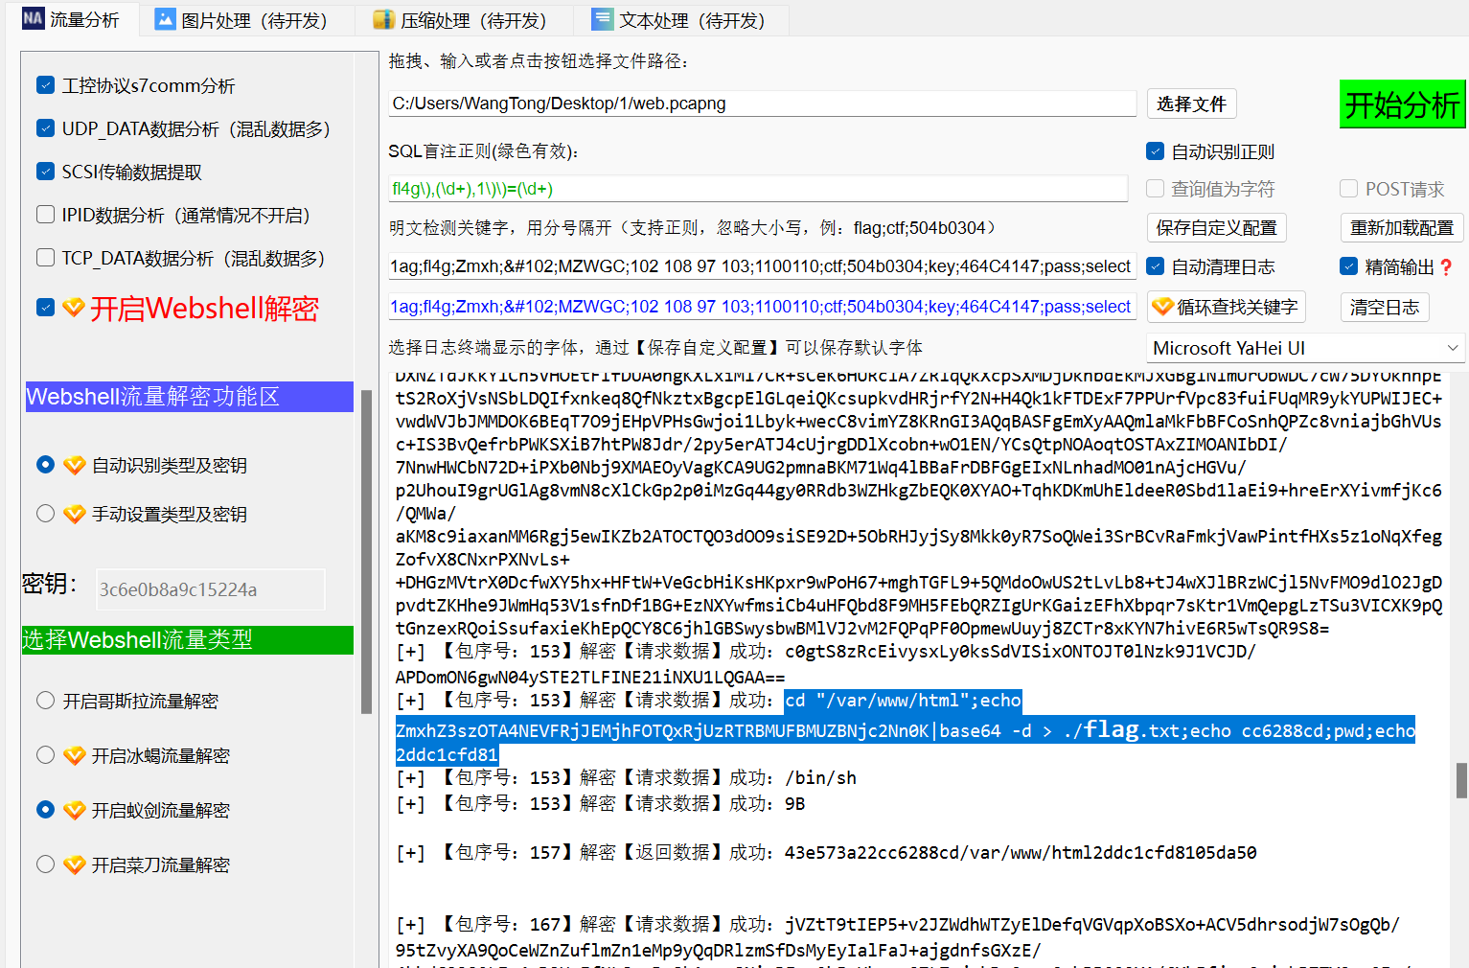Click the log output scrollbar thumb
Image resolution: width=1469 pixels, height=968 pixels.
coord(1461,780)
